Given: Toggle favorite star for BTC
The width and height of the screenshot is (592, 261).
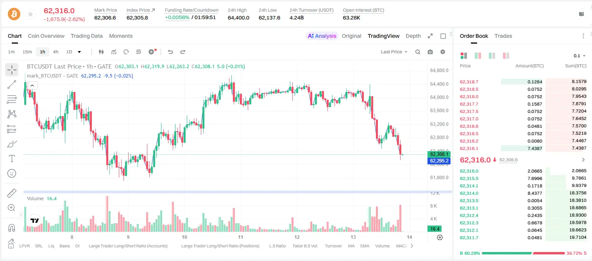Looking at the screenshot, I should tap(30, 14).
